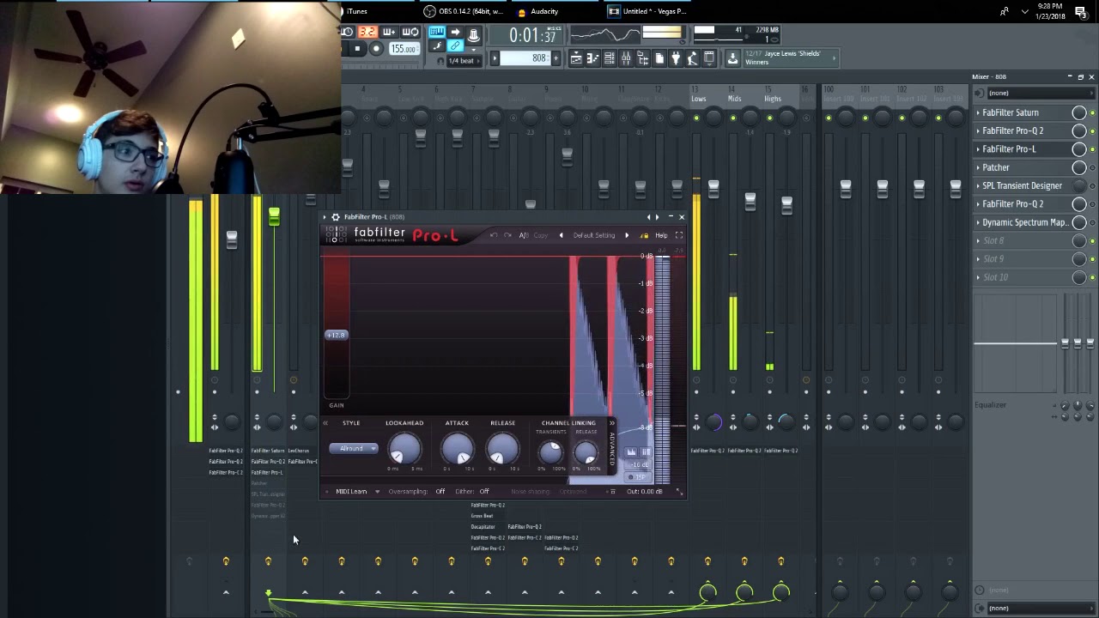Click the Pro-L Lookahead knob
This screenshot has width=1099, height=618.
404,449
